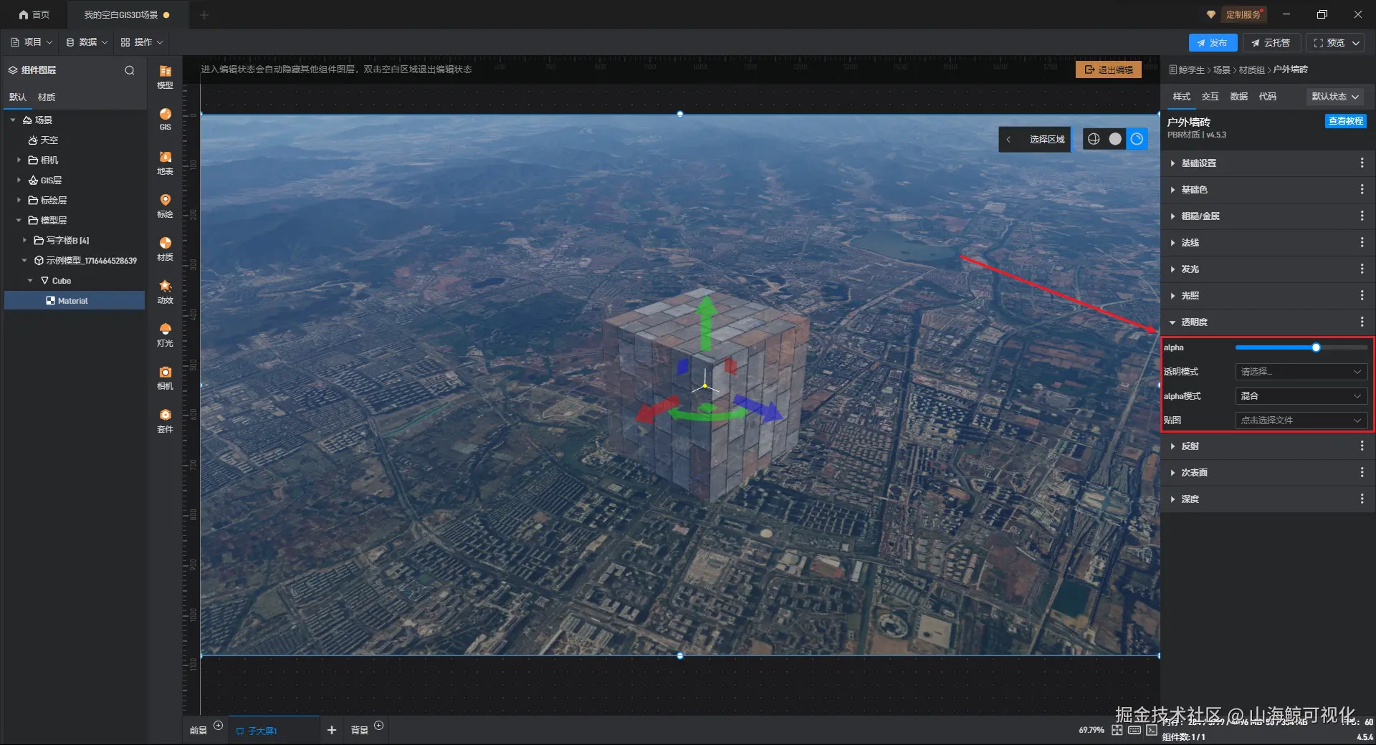Viewport: 1376px width, 745px height.
Task: Open more options for 透明度 section
Action: coord(1362,322)
